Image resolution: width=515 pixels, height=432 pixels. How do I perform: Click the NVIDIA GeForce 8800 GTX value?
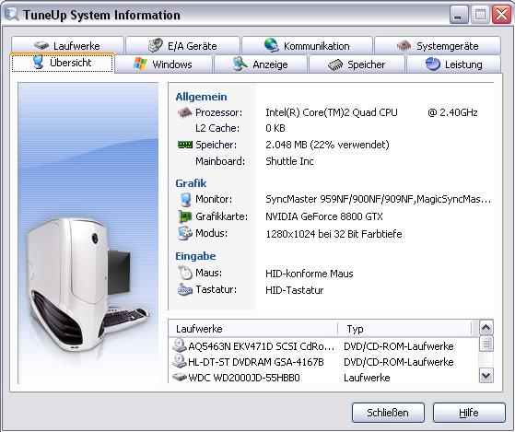324,216
